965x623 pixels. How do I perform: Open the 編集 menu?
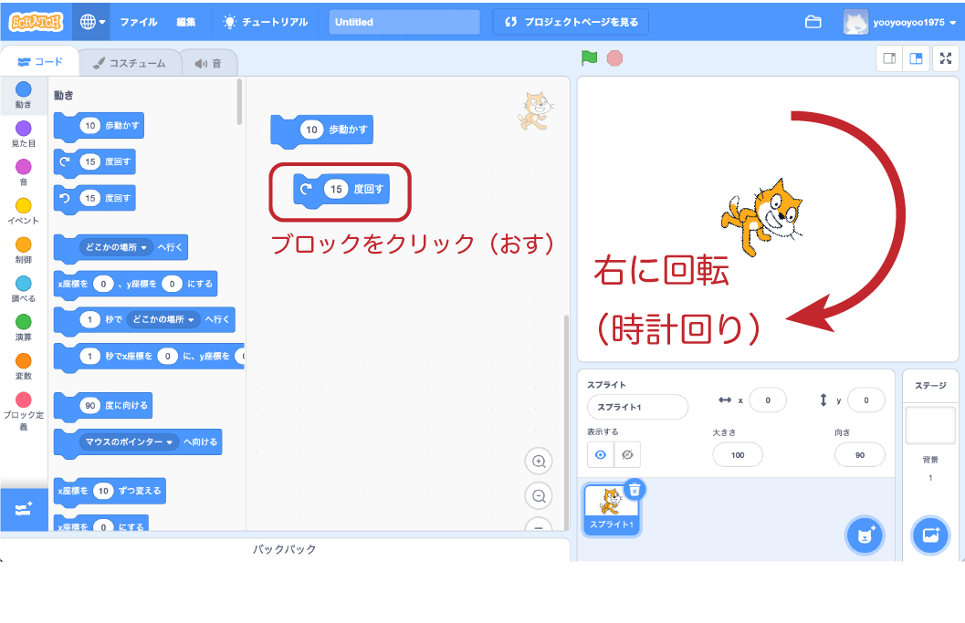tap(186, 22)
